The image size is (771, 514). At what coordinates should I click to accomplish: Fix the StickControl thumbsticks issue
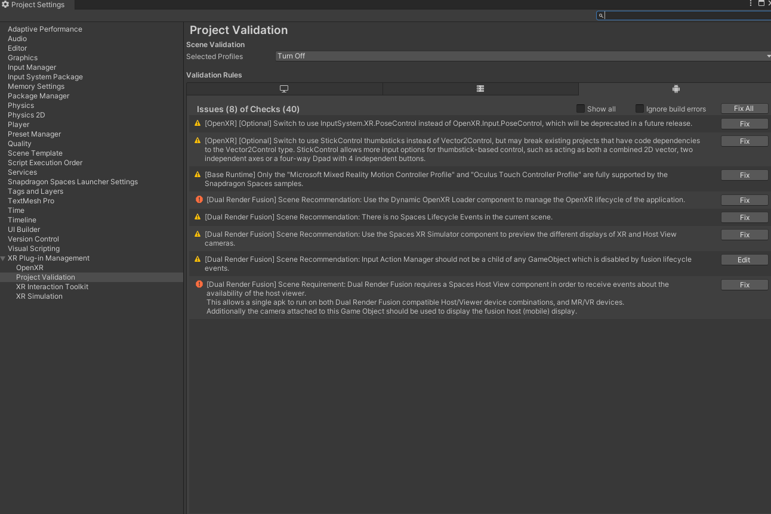click(x=744, y=141)
